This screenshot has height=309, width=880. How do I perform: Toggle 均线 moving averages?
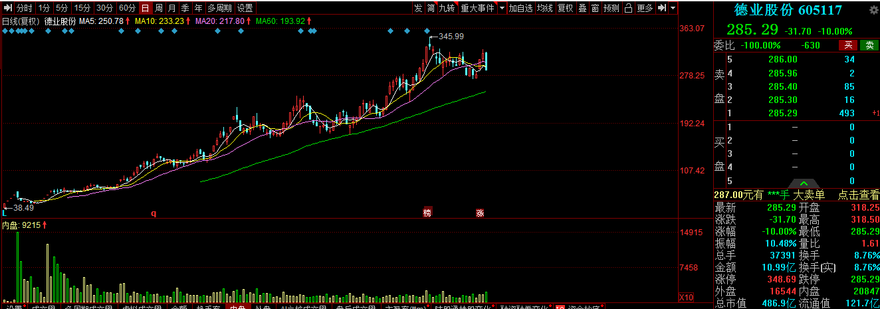(x=545, y=8)
